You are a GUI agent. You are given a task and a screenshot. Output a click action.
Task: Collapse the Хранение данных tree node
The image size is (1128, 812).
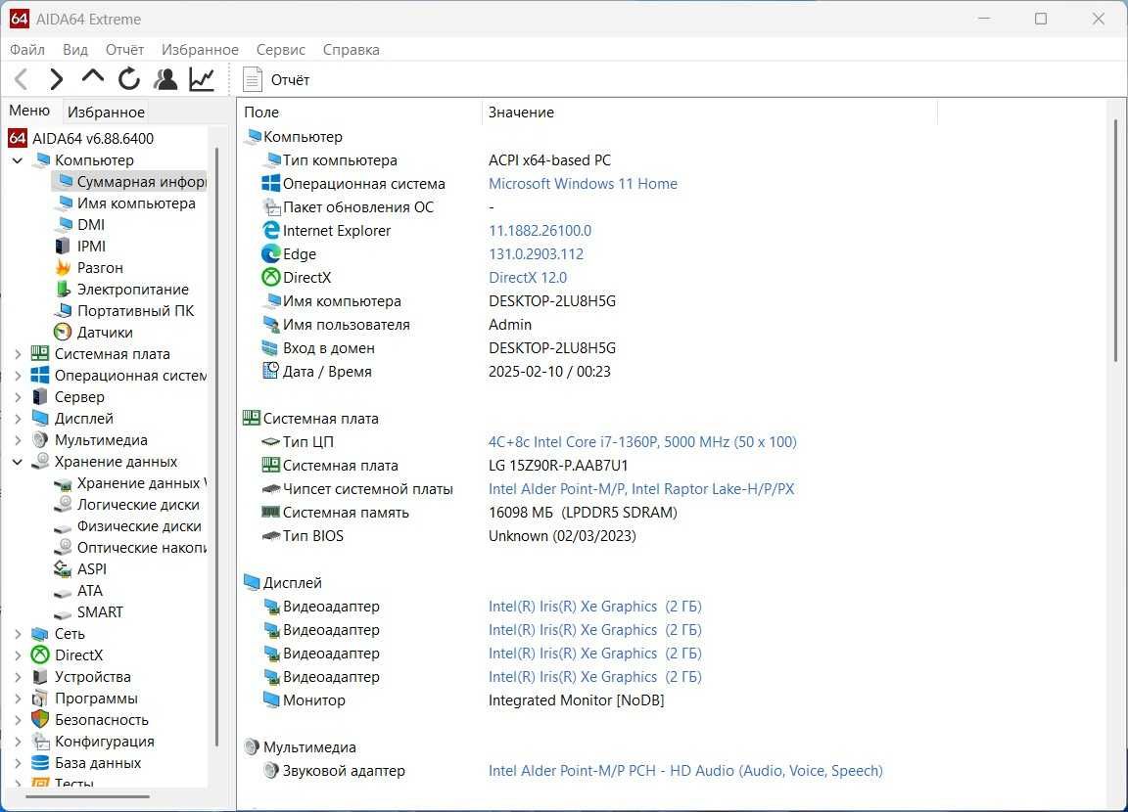[18, 462]
